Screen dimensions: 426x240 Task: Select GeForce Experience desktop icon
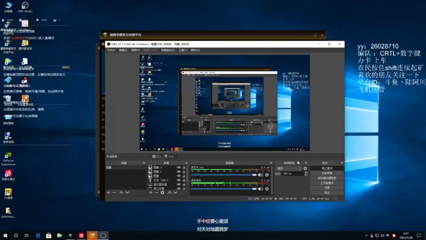coord(8,159)
